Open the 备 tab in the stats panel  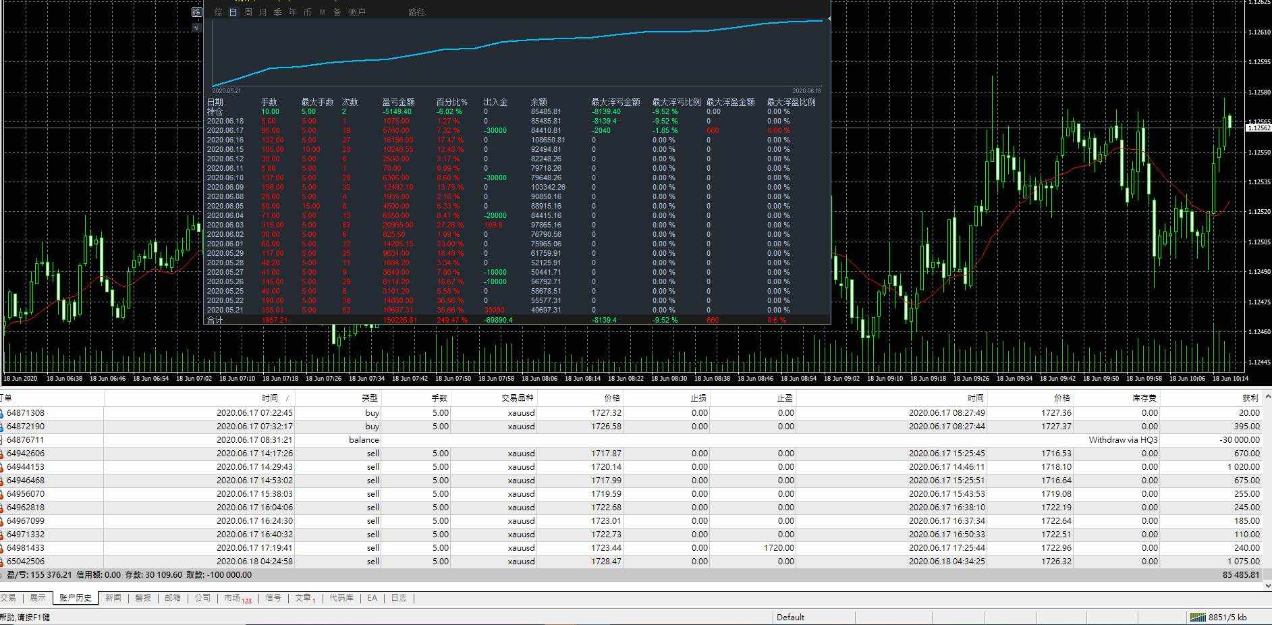click(x=337, y=12)
